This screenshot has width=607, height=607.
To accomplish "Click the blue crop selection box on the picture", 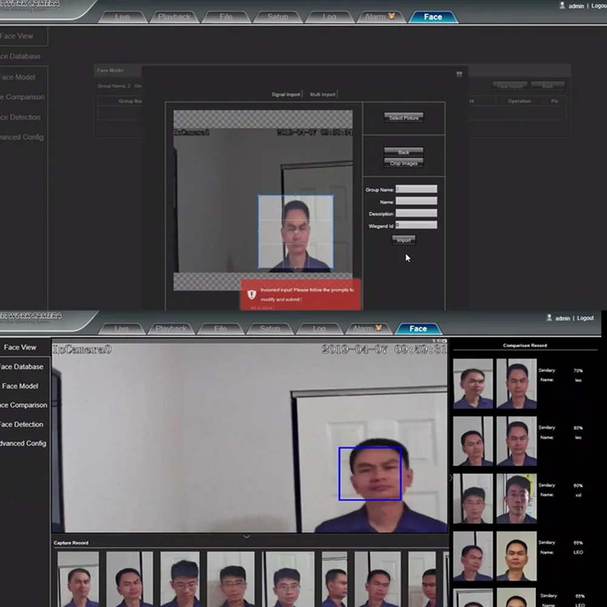I will (x=296, y=231).
